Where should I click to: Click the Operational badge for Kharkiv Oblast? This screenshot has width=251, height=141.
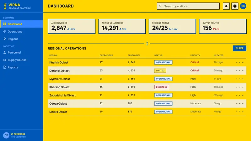point(163,62)
